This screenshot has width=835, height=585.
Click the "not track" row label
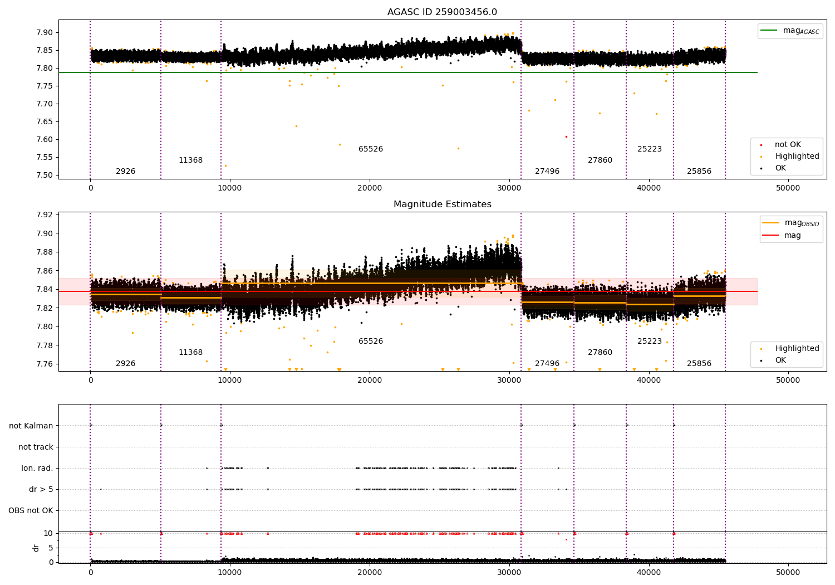[36, 447]
